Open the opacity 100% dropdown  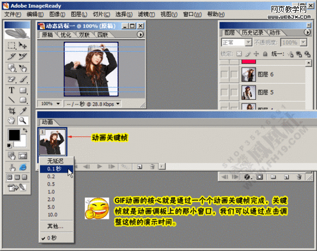303,42
